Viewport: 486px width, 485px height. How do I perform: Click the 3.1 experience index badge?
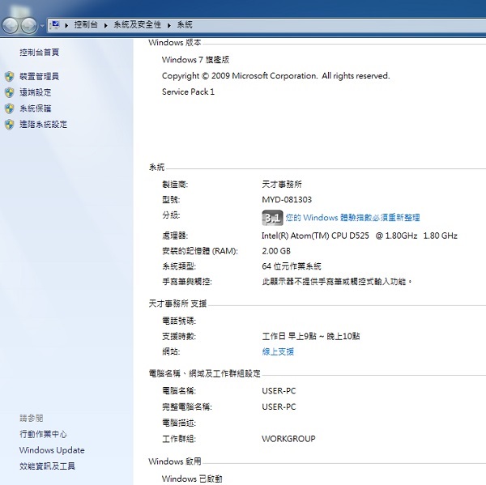tap(272, 218)
